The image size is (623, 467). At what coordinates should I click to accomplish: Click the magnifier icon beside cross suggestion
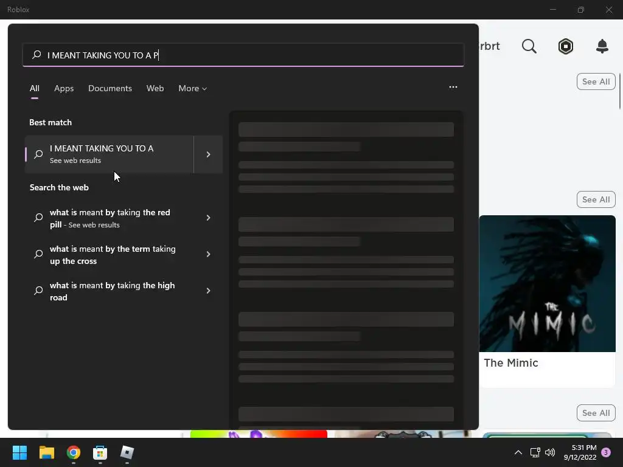click(x=38, y=254)
